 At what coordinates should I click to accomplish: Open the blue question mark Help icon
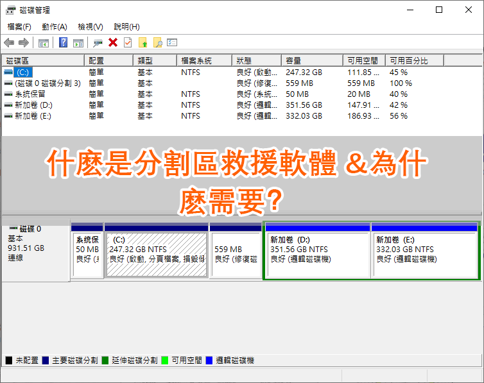tap(63, 42)
